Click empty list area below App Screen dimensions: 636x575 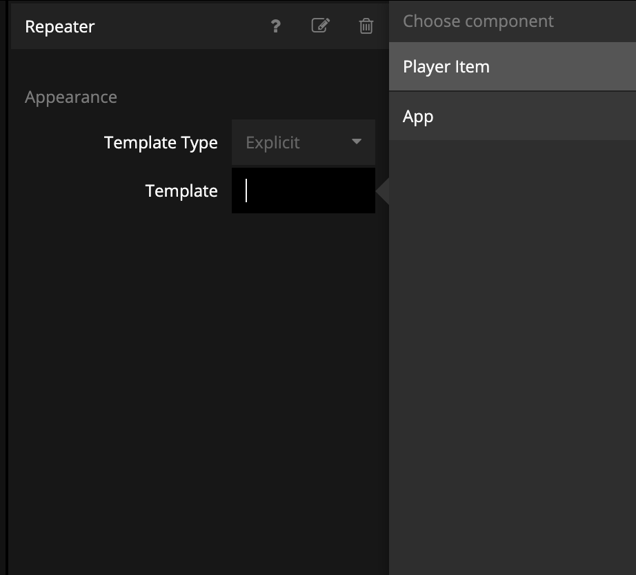512,345
